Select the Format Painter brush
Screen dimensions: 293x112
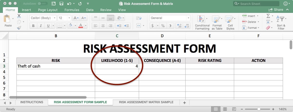pyautogui.click(x=19, y=28)
